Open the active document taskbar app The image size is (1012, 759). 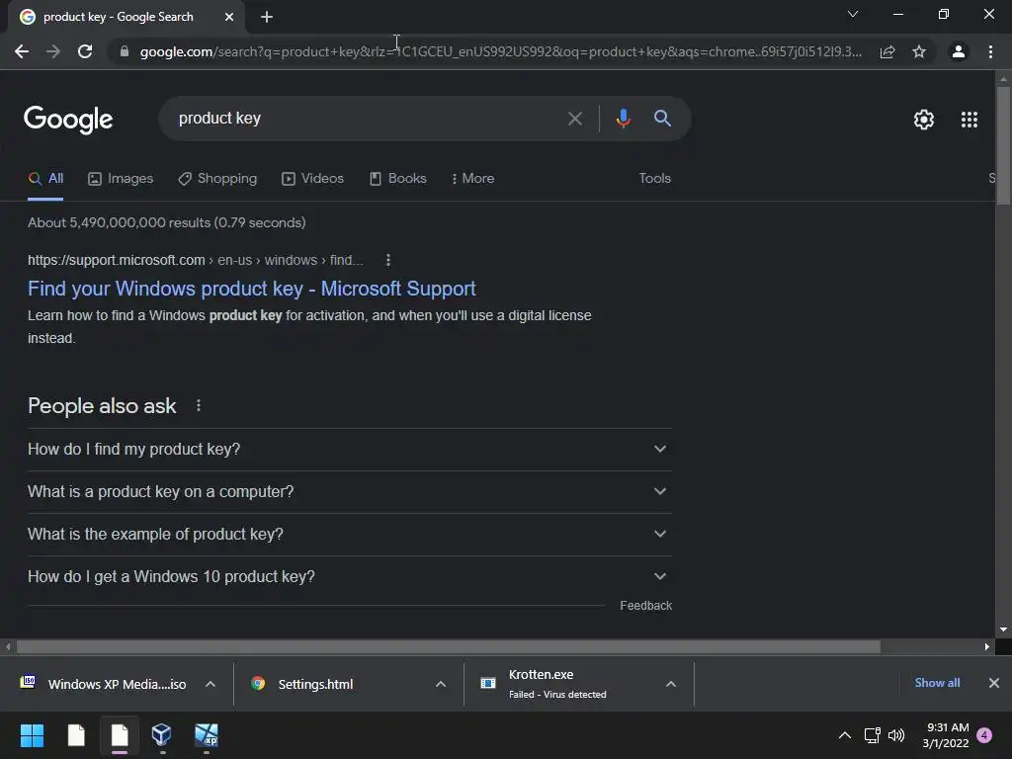coord(120,735)
